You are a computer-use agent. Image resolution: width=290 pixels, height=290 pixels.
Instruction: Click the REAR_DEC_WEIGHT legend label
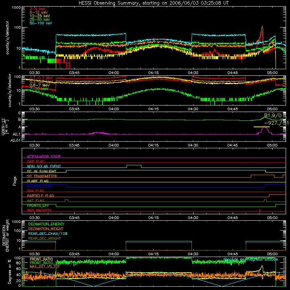click(x=45, y=239)
